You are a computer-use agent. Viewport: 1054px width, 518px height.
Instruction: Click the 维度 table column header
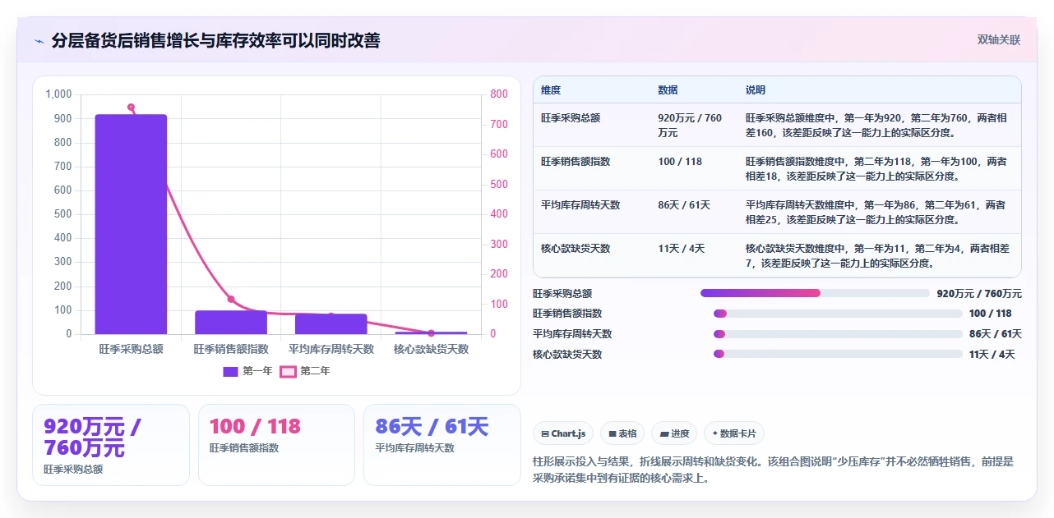click(551, 90)
